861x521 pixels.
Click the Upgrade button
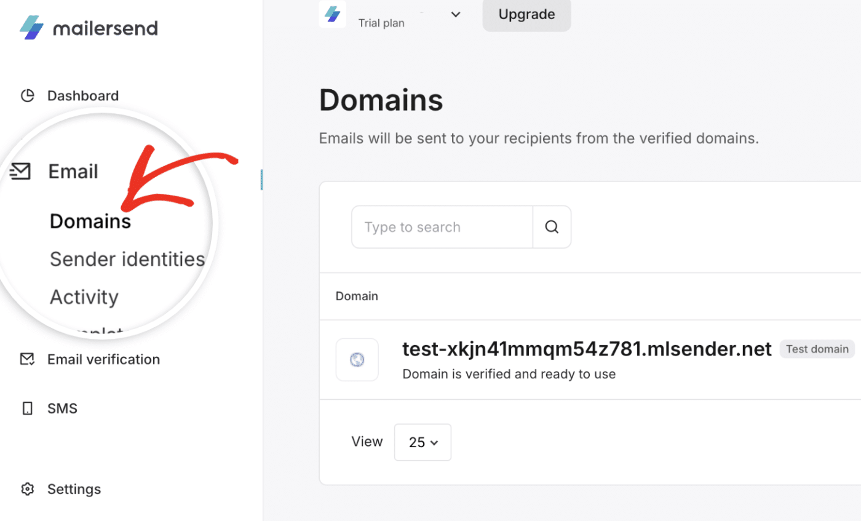526,14
